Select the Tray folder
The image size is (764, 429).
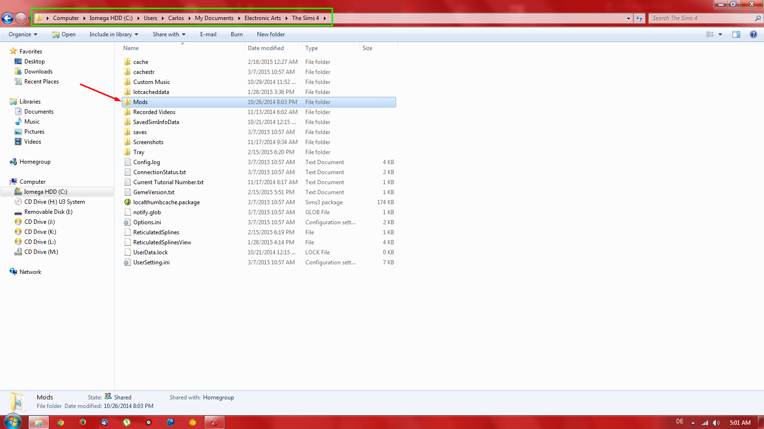[139, 152]
